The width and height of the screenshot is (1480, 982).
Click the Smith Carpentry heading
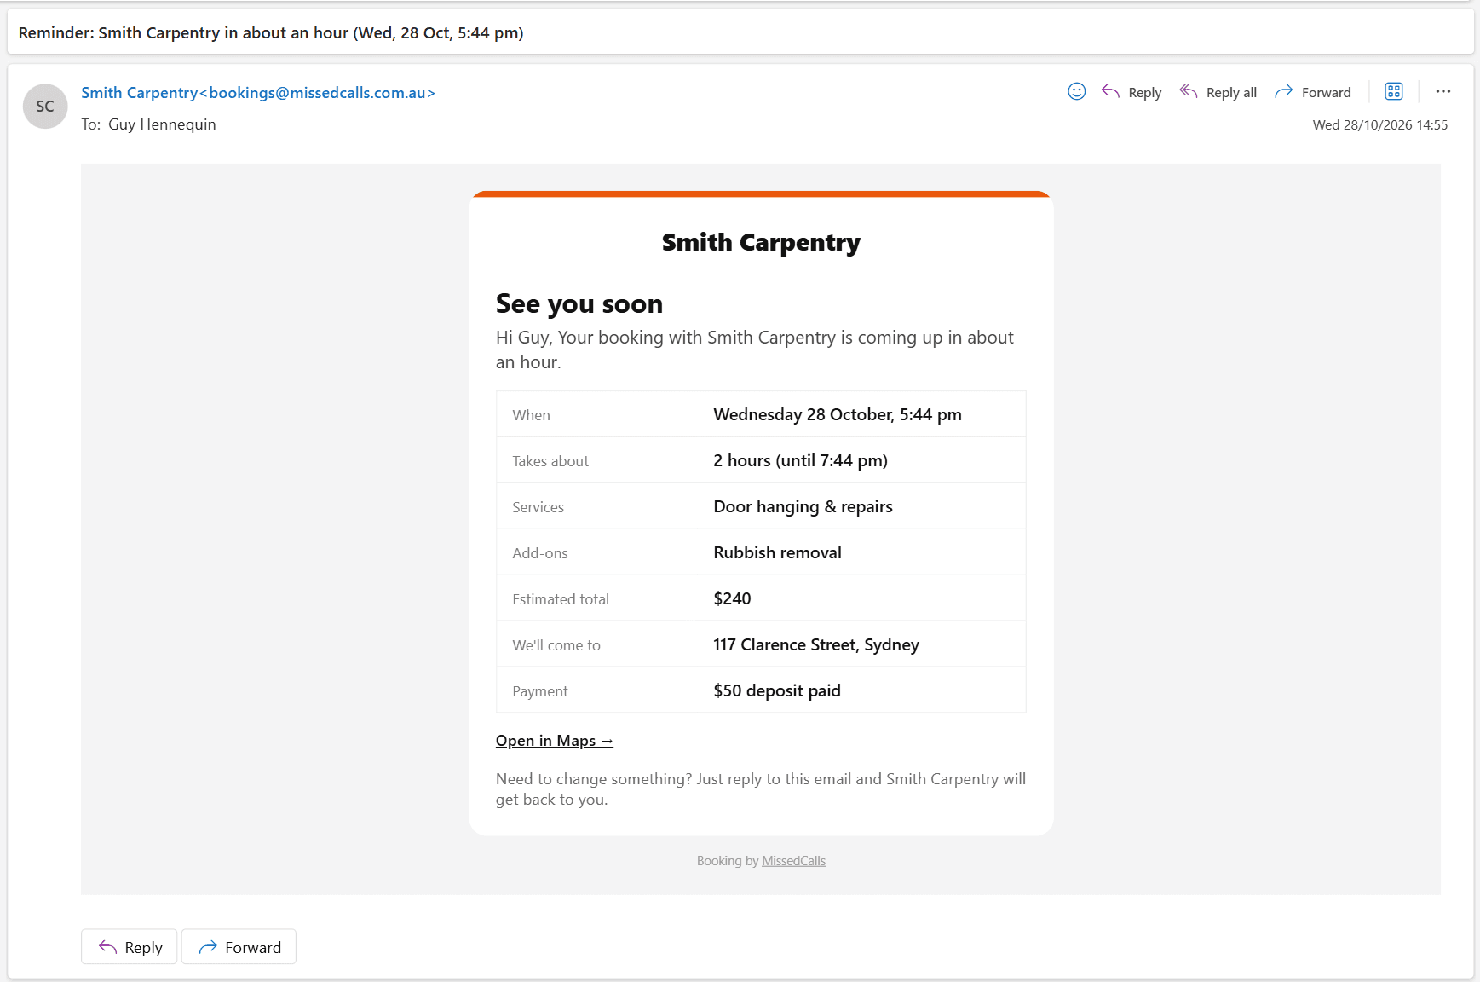761,243
